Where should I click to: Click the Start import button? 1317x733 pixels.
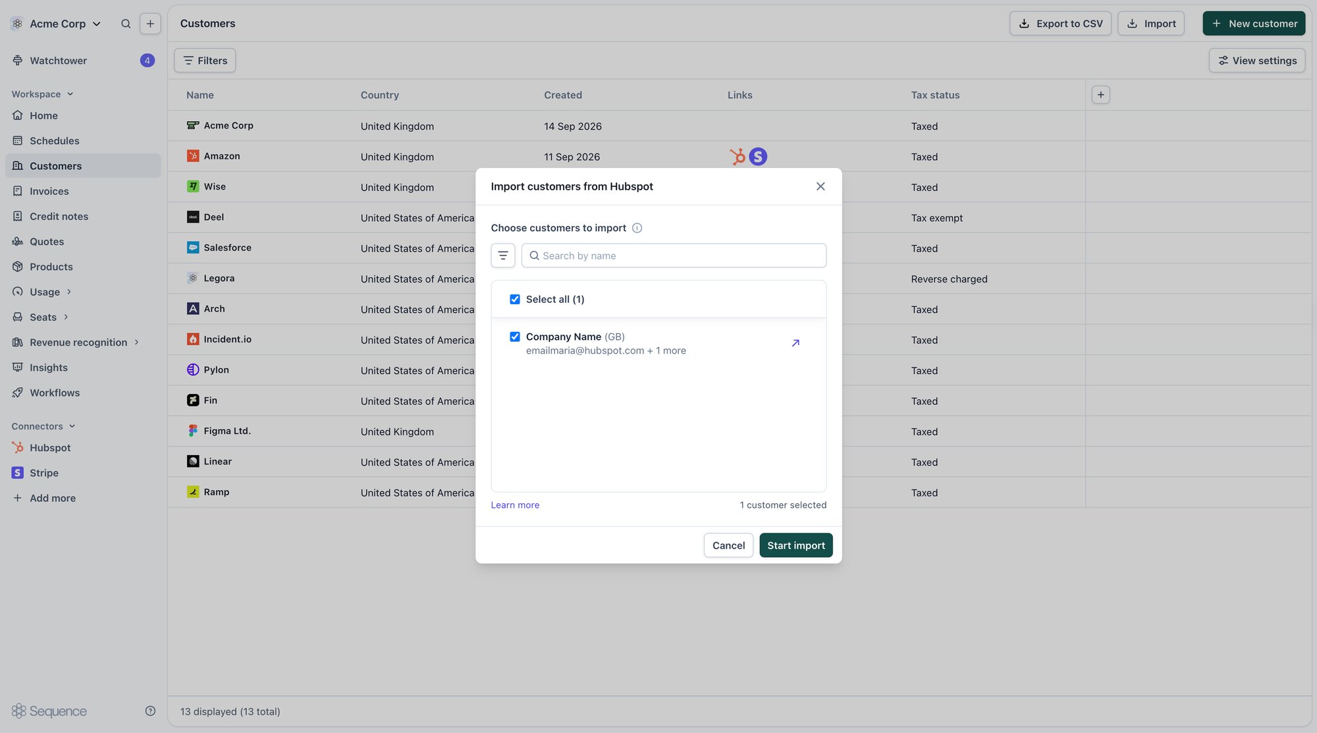tap(795, 545)
